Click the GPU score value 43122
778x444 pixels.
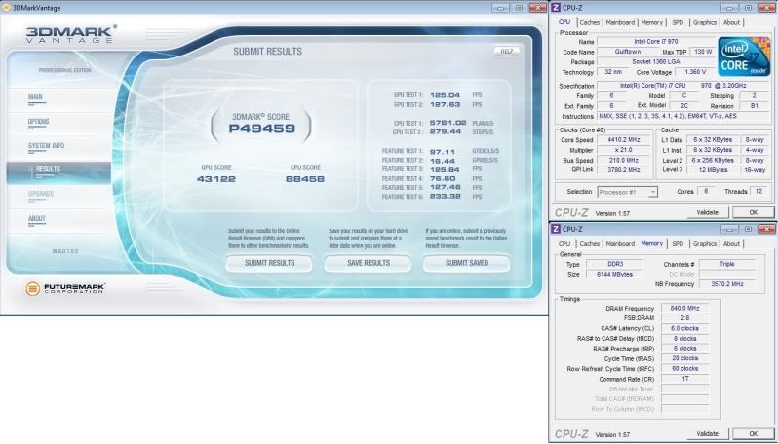(216, 179)
